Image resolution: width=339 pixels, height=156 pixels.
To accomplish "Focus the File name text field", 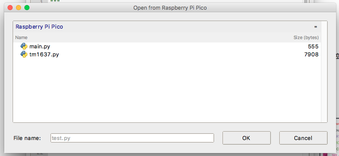I will (x=132, y=138).
